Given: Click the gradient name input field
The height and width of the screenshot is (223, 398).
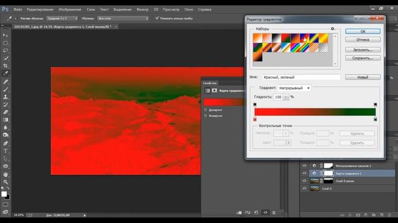Looking at the screenshot, I should (301, 77).
